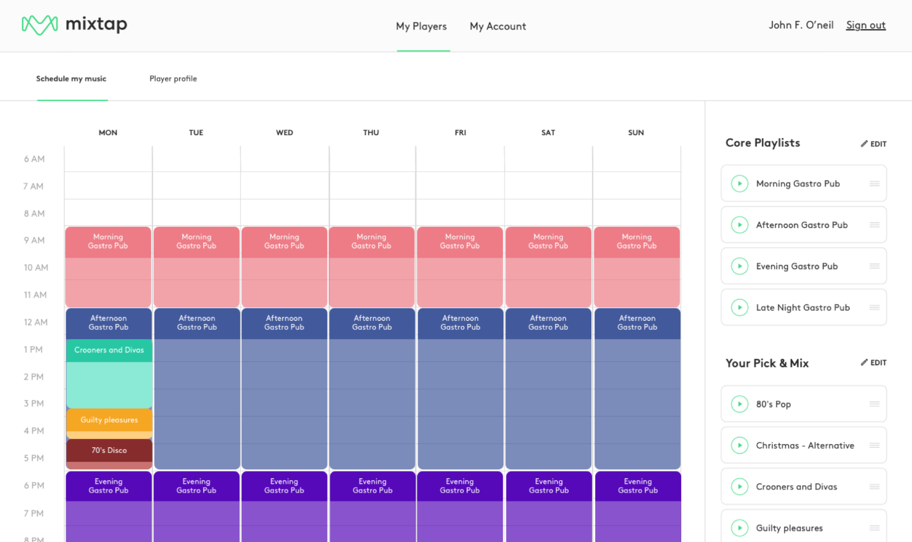Open the My Account menu
The image size is (912, 542).
pyautogui.click(x=498, y=27)
